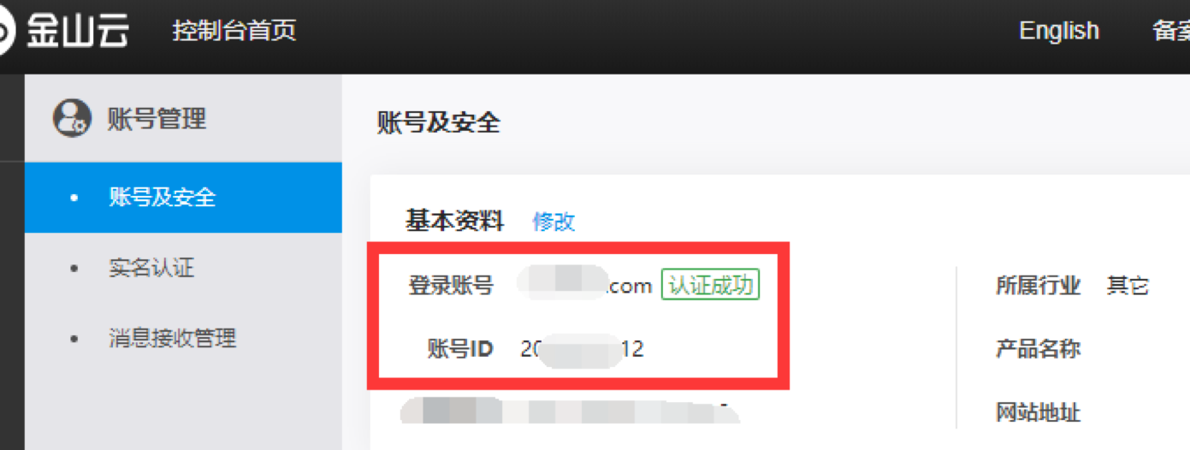This screenshot has height=450, width=1190.
Task: Click the blurred row below 账号ID
Action: point(570,412)
